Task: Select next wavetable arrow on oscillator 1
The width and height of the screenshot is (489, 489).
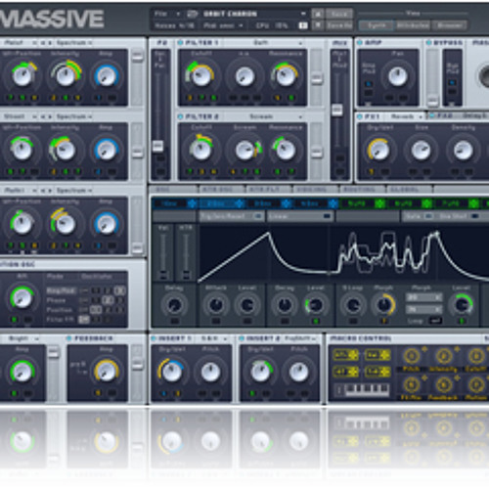Action: point(50,43)
